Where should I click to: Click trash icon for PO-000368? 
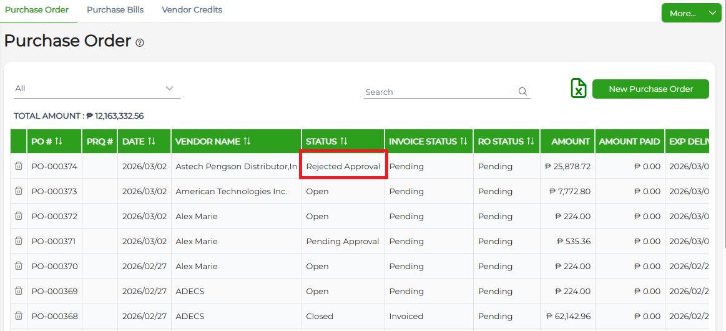click(19, 316)
